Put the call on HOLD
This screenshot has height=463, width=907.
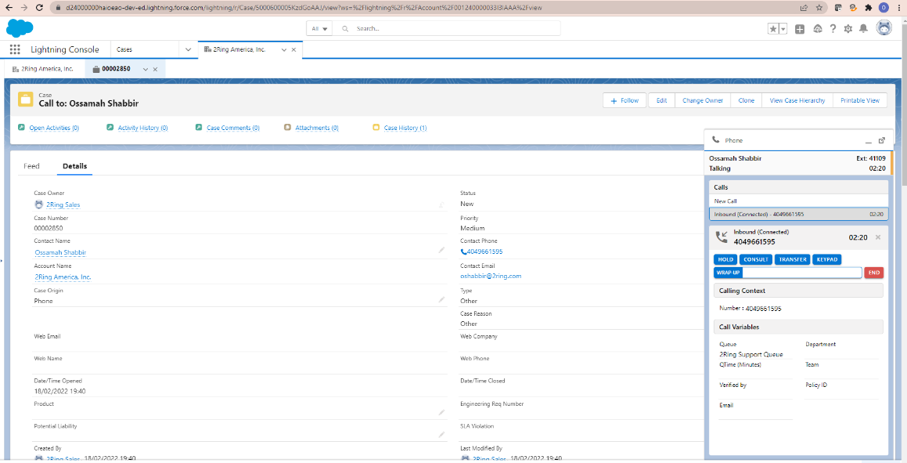[725, 259]
